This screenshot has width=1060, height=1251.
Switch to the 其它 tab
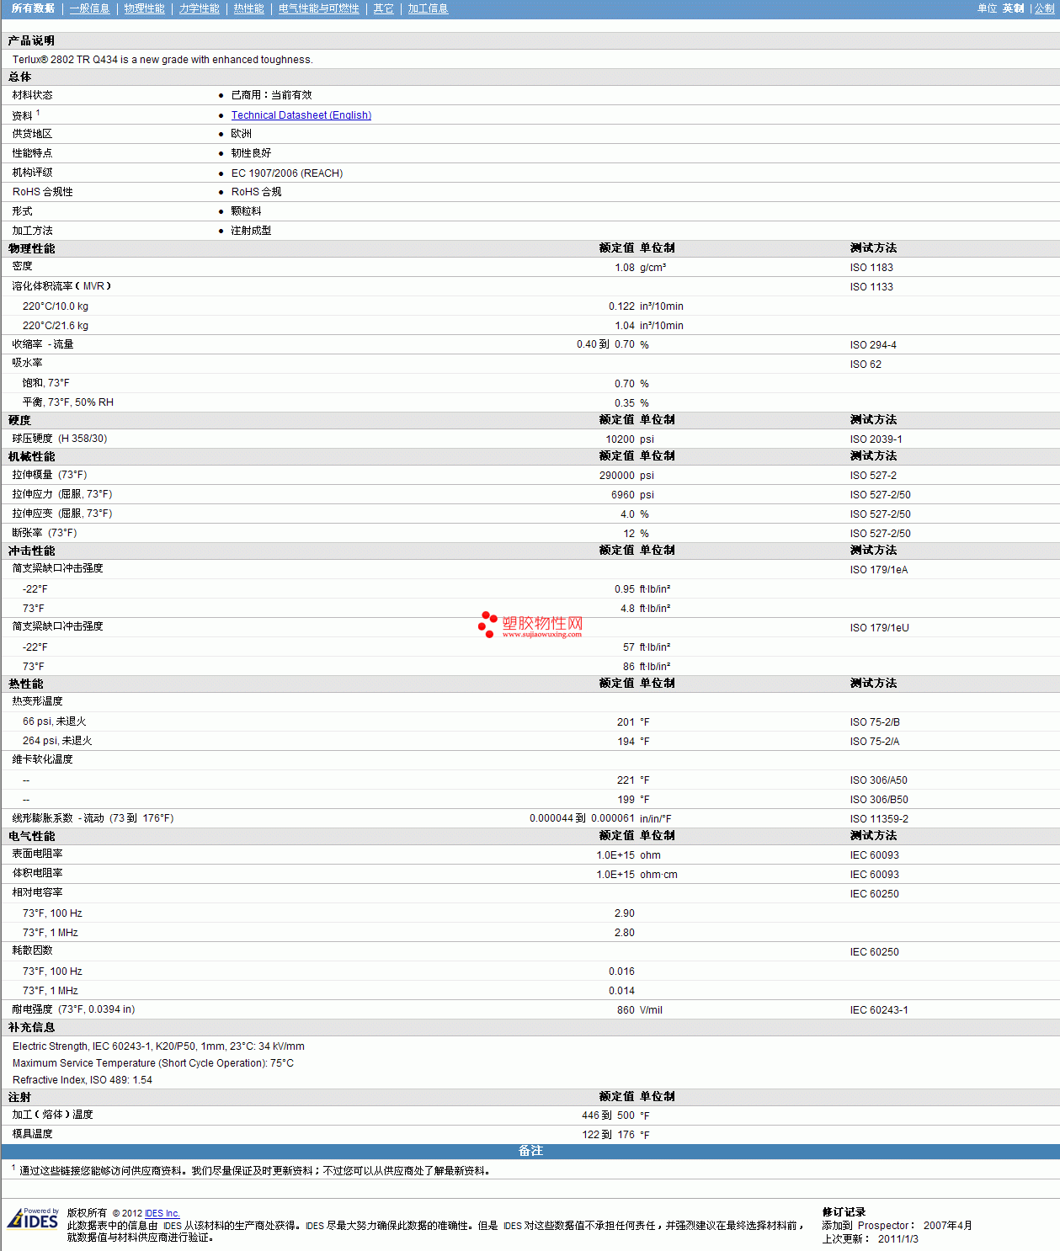click(384, 8)
